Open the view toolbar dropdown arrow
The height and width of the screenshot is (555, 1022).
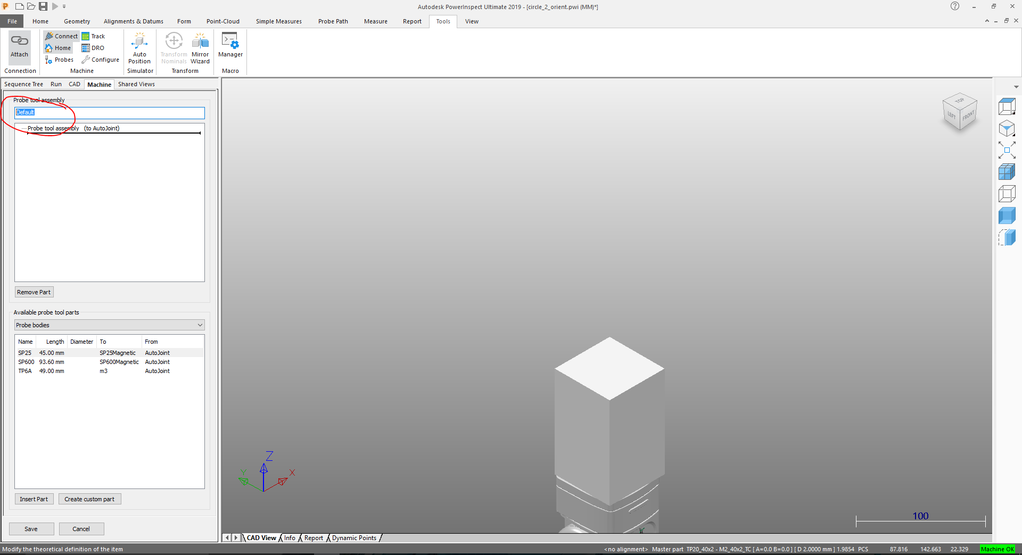1016,87
